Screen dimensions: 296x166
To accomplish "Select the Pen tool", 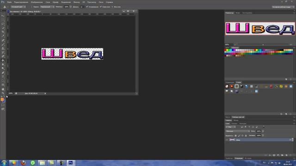I will click(3, 73).
